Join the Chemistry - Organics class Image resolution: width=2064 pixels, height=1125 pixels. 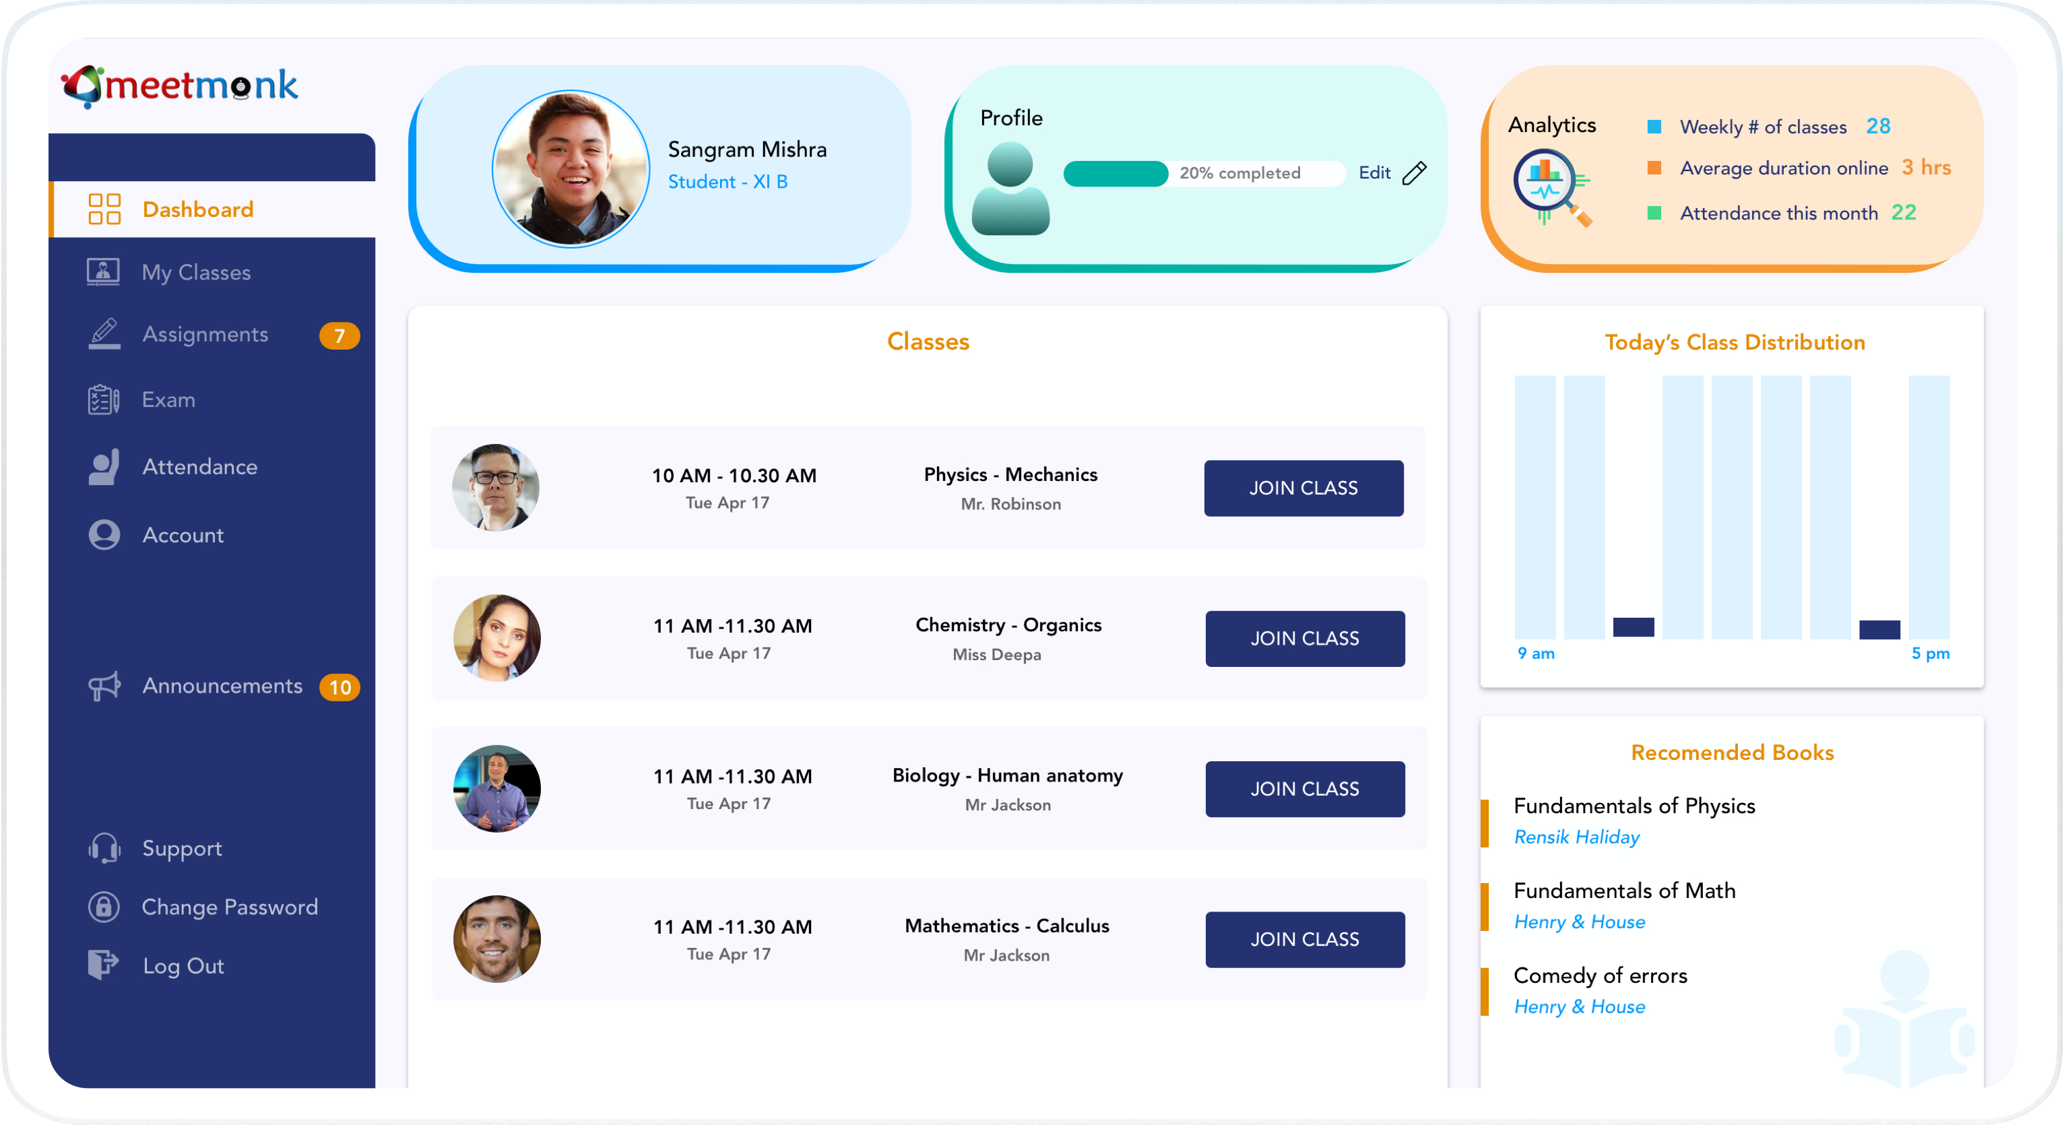pyautogui.click(x=1304, y=639)
